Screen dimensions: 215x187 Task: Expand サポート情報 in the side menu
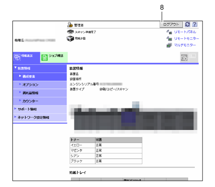point(40,109)
